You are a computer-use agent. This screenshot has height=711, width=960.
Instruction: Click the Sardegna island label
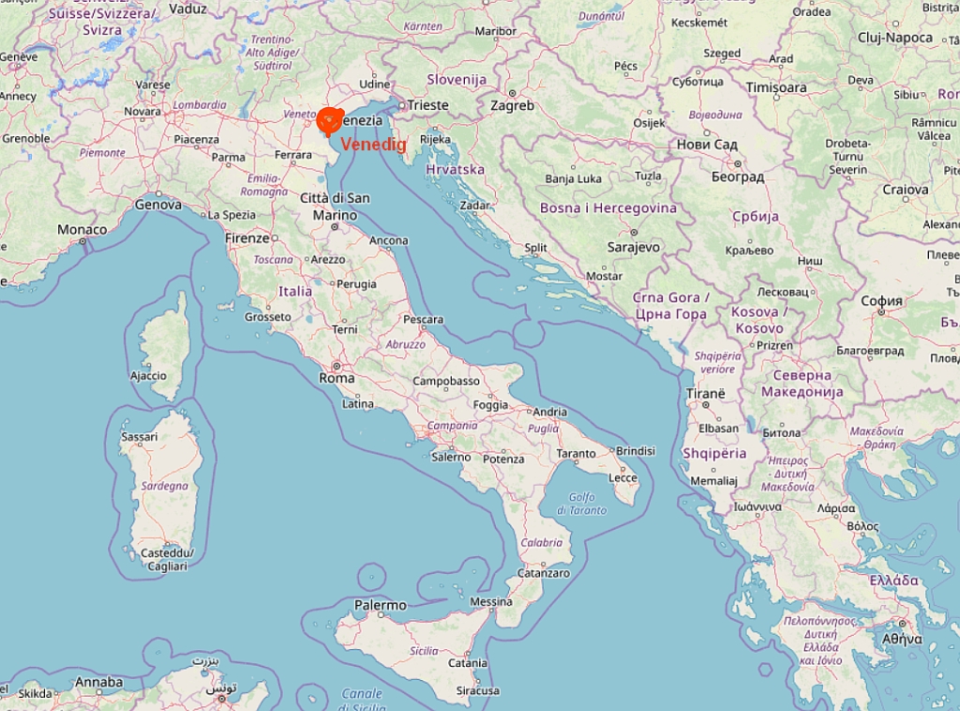click(165, 486)
